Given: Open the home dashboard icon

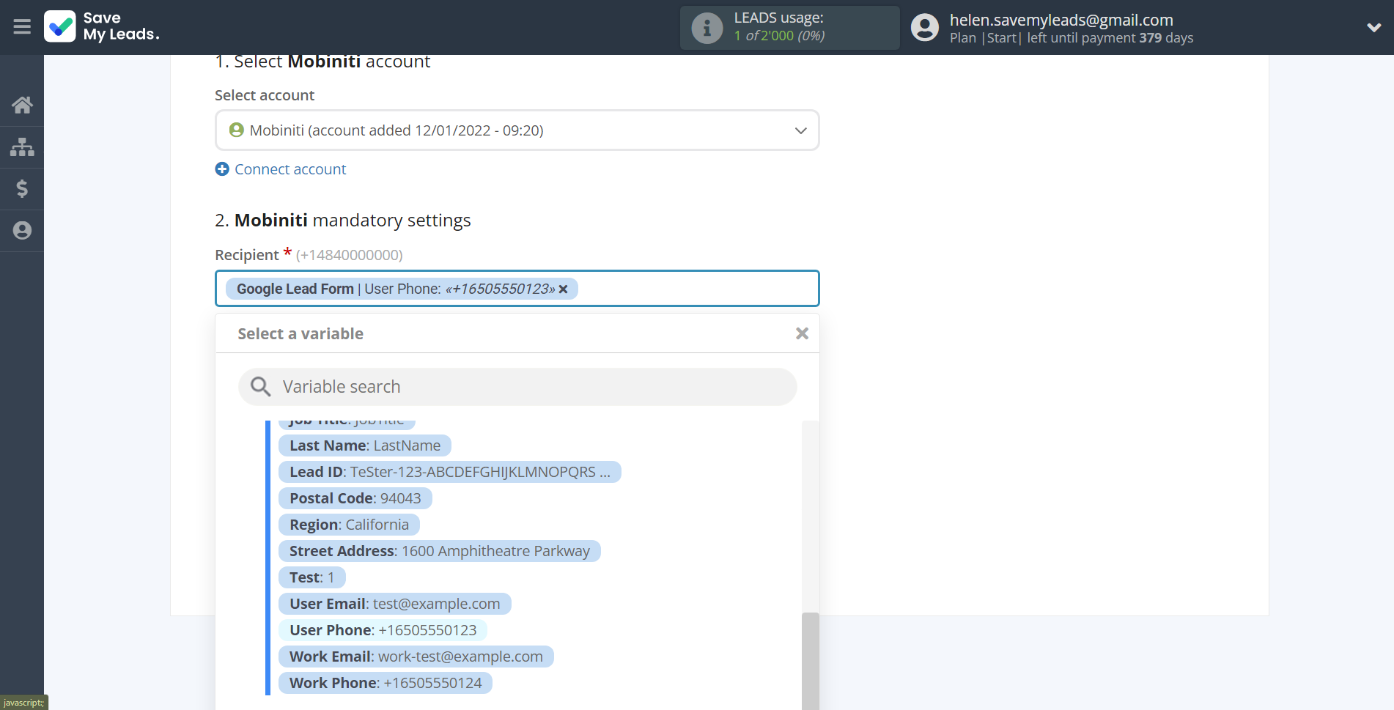Looking at the screenshot, I should (22, 105).
